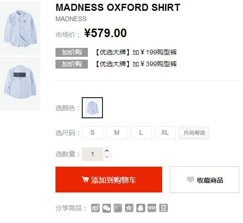The height and width of the screenshot is (223, 243).
Task: Share product to Renren icon
Action: (x=152, y=208)
